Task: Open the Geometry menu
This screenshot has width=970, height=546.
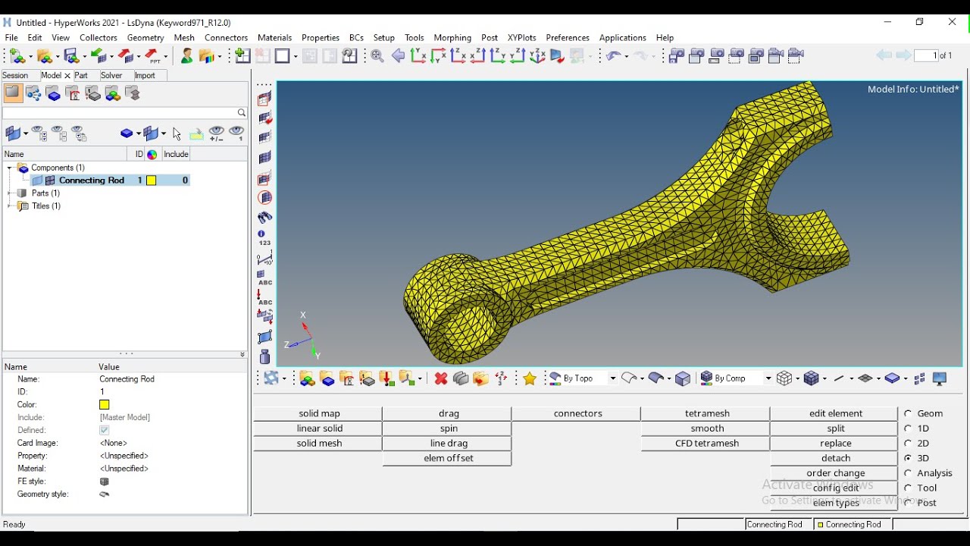Action: click(145, 37)
